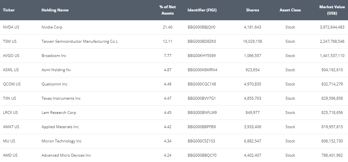The height and width of the screenshot is (162, 348).
Task: Click the 12.11 net assets value
Action: [168, 41]
